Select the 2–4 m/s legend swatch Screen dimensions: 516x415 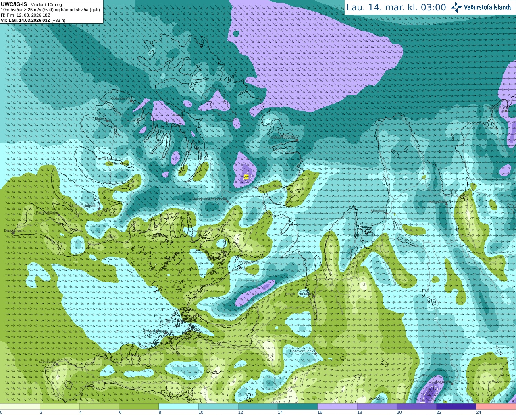[60, 407]
